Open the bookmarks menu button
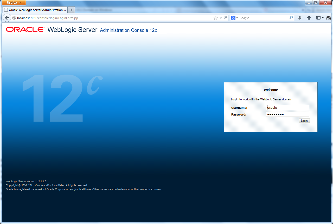 (x=320, y=18)
